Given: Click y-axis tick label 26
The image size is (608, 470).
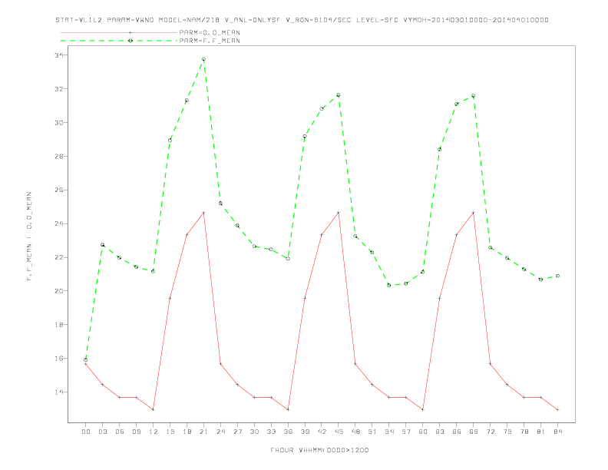Looking at the screenshot, I should coord(59,190).
